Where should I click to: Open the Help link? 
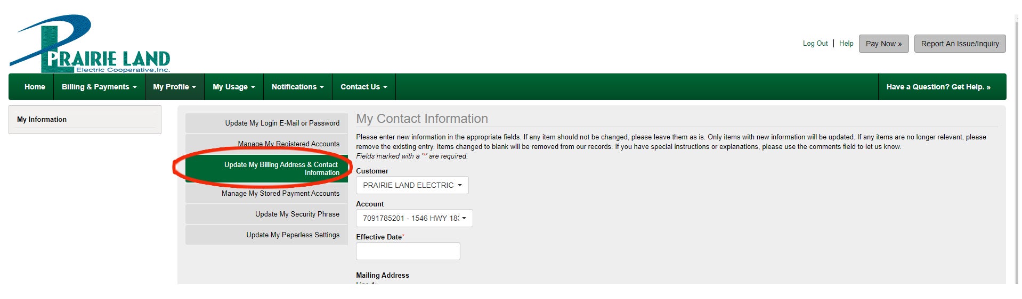846,44
